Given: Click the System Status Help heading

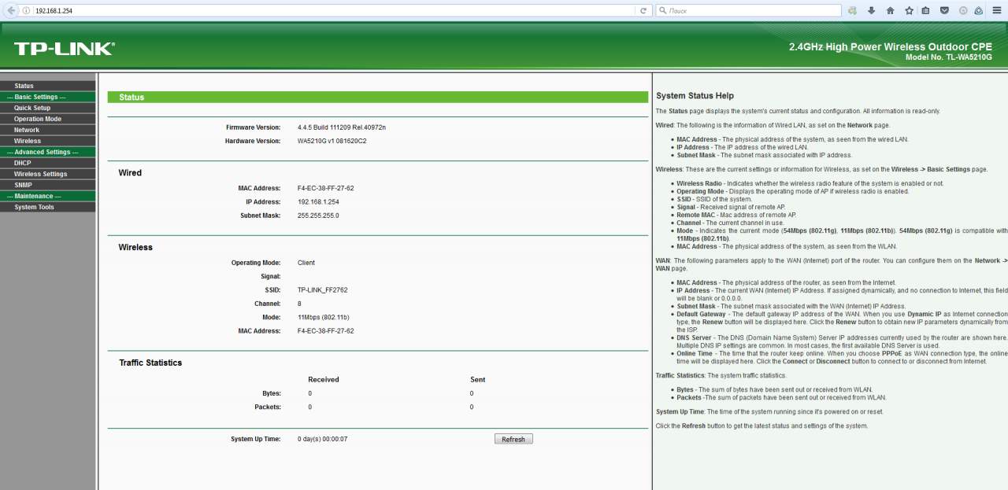Looking at the screenshot, I should [695, 96].
